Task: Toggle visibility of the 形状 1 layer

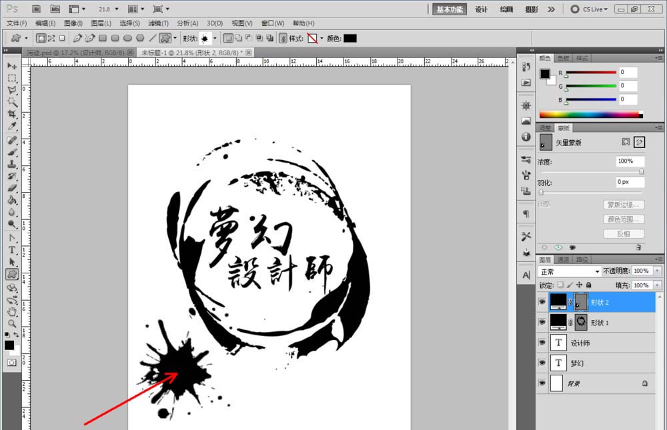Action: (542, 321)
